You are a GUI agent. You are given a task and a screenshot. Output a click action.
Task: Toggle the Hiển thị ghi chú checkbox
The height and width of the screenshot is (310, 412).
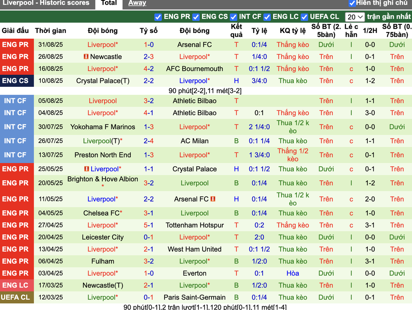[x=352, y=3]
